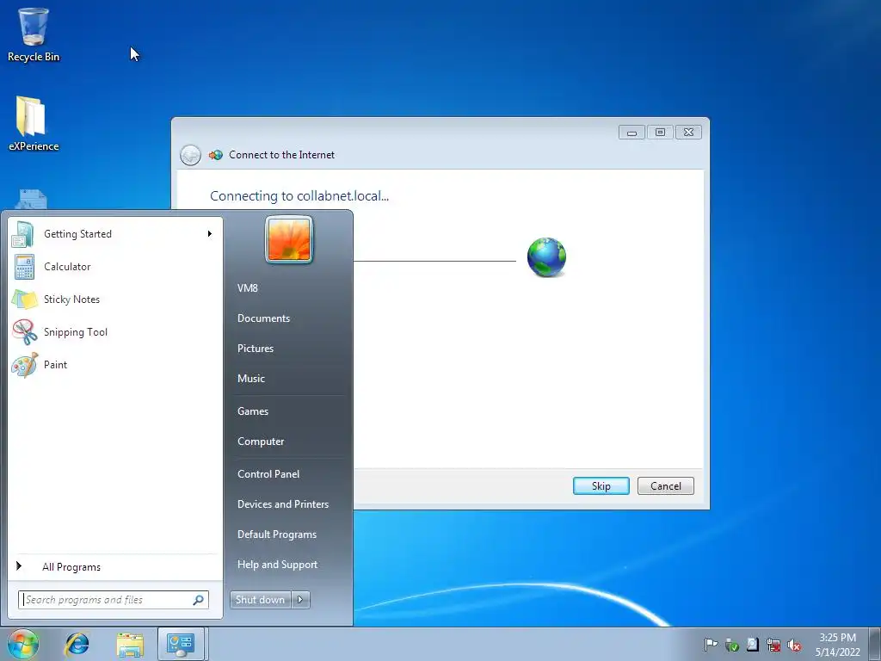Click the magnifier icon in the search box
The image size is (881, 661).
point(199,600)
